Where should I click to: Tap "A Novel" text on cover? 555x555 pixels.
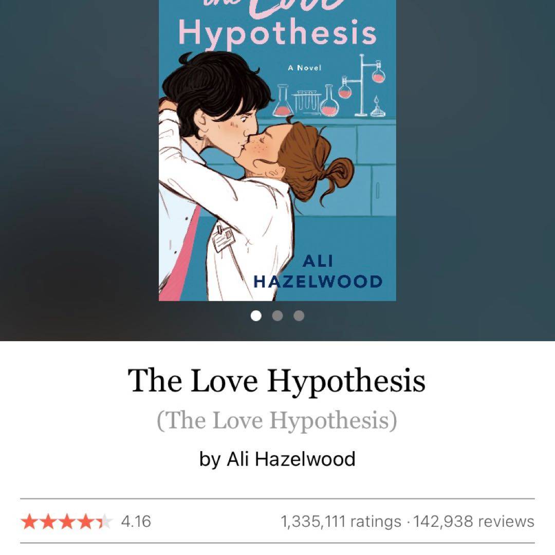[304, 68]
